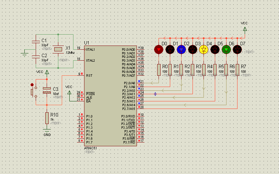This screenshot has height=174, width=279.
Task: Click the P0.0/AD0 pin label
Action: (128, 50)
